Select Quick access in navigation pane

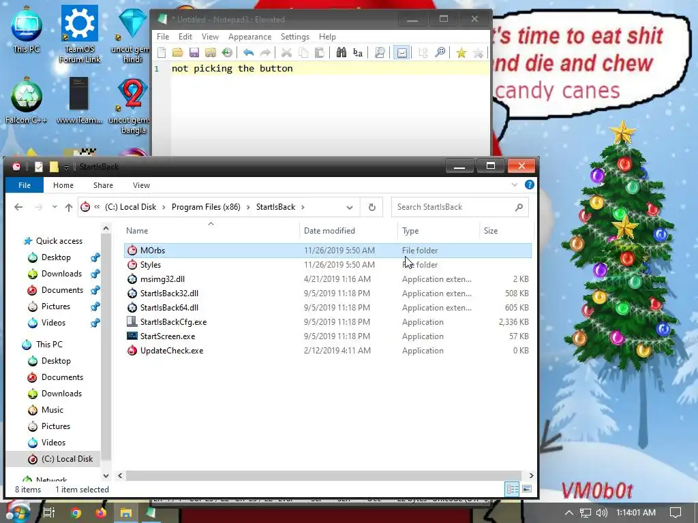click(59, 240)
